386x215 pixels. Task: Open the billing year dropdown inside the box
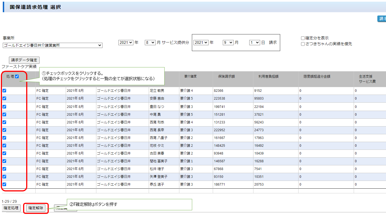pyautogui.click(x=201, y=43)
